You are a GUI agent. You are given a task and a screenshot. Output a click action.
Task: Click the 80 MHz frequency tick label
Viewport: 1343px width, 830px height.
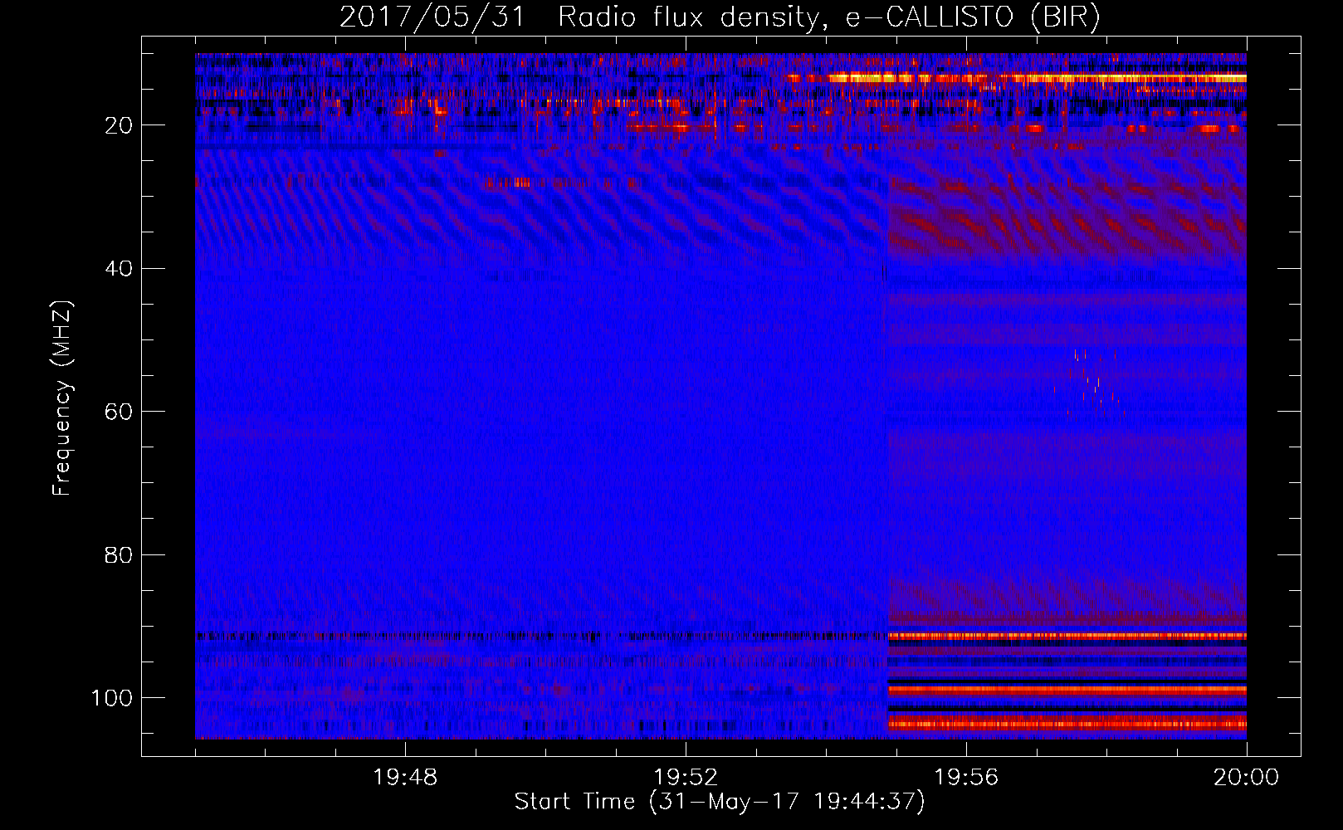click(119, 554)
